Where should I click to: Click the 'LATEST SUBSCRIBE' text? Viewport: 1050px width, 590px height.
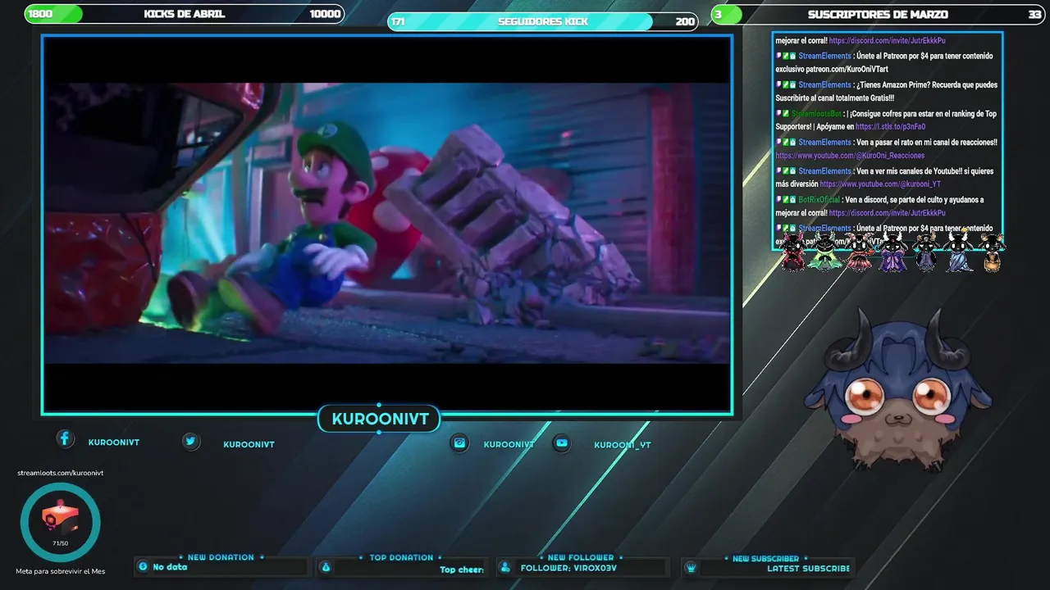point(808,568)
